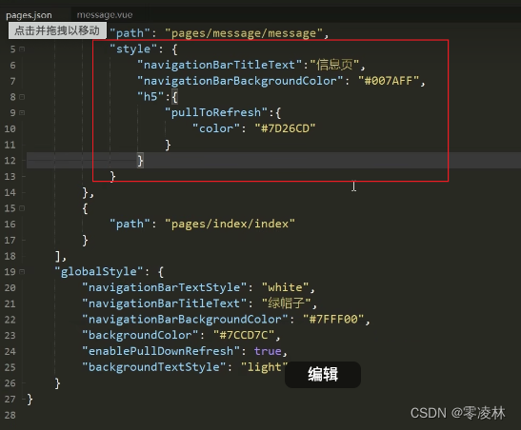Click the closing bracket on line 18
Image resolution: width=521 pixels, height=430 pixels.
(58, 256)
